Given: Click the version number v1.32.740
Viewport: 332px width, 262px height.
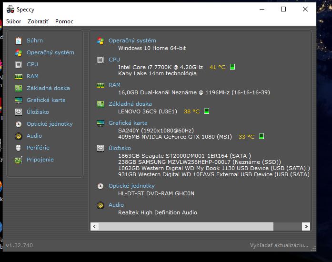Looking at the screenshot, I should [x=19, y=245].
